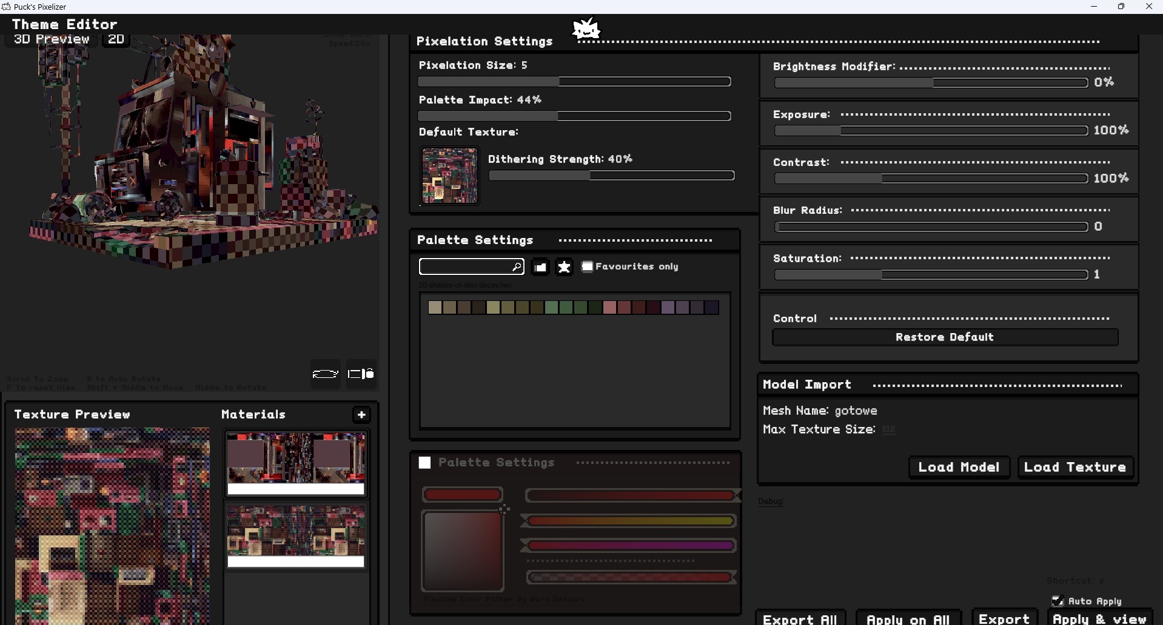This screenshot has height=625, width=1163.
Task: Click the Restore Default button
Action: click(945, 337)
